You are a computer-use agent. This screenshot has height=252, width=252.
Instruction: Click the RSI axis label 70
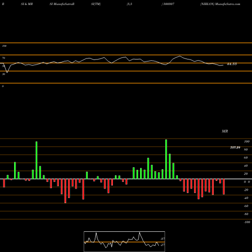tap(4, 58)
